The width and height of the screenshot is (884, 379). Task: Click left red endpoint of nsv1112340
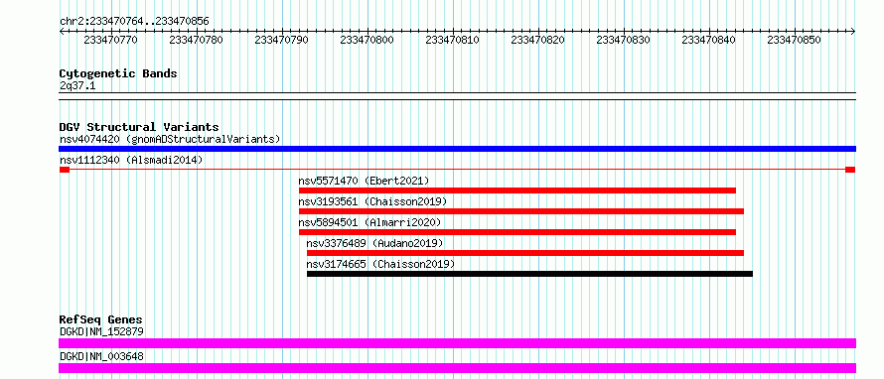tap(65, 170)
